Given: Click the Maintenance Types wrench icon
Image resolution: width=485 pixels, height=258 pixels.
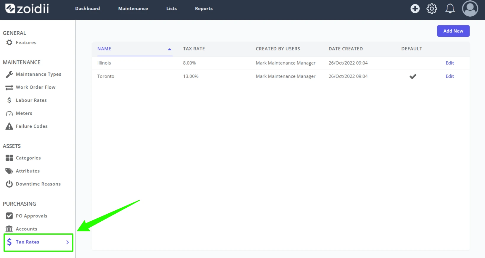Looking at the screenshot, I should 9,74.
